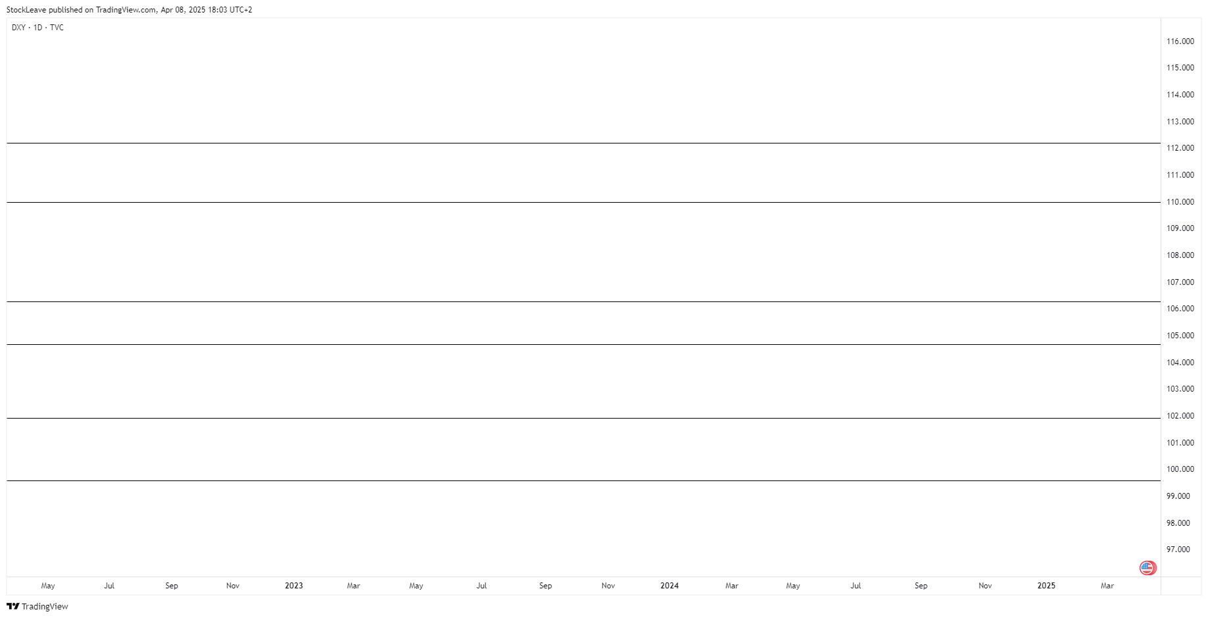1208x618 pixels.
Task: Select the horizontal line between 104.000 and 105.000
Action: coord(583,344)
